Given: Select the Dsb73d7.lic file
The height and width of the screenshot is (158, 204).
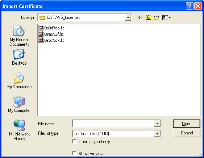Looking at the screenshot, I should click(x=51, y=40).
